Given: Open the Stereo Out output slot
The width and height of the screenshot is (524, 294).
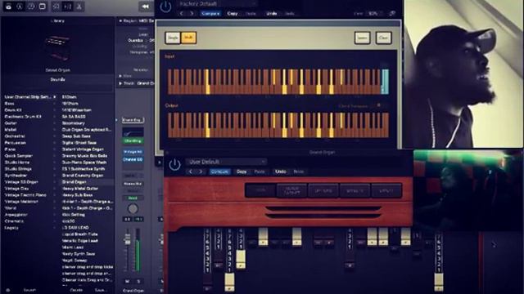Looking at the screenshot, I should tap(133, 184).
